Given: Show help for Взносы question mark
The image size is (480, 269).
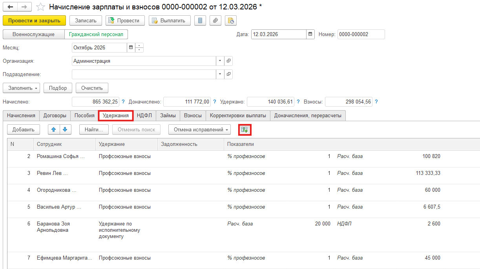Looking at the screenshot, I should click(376, 102).
